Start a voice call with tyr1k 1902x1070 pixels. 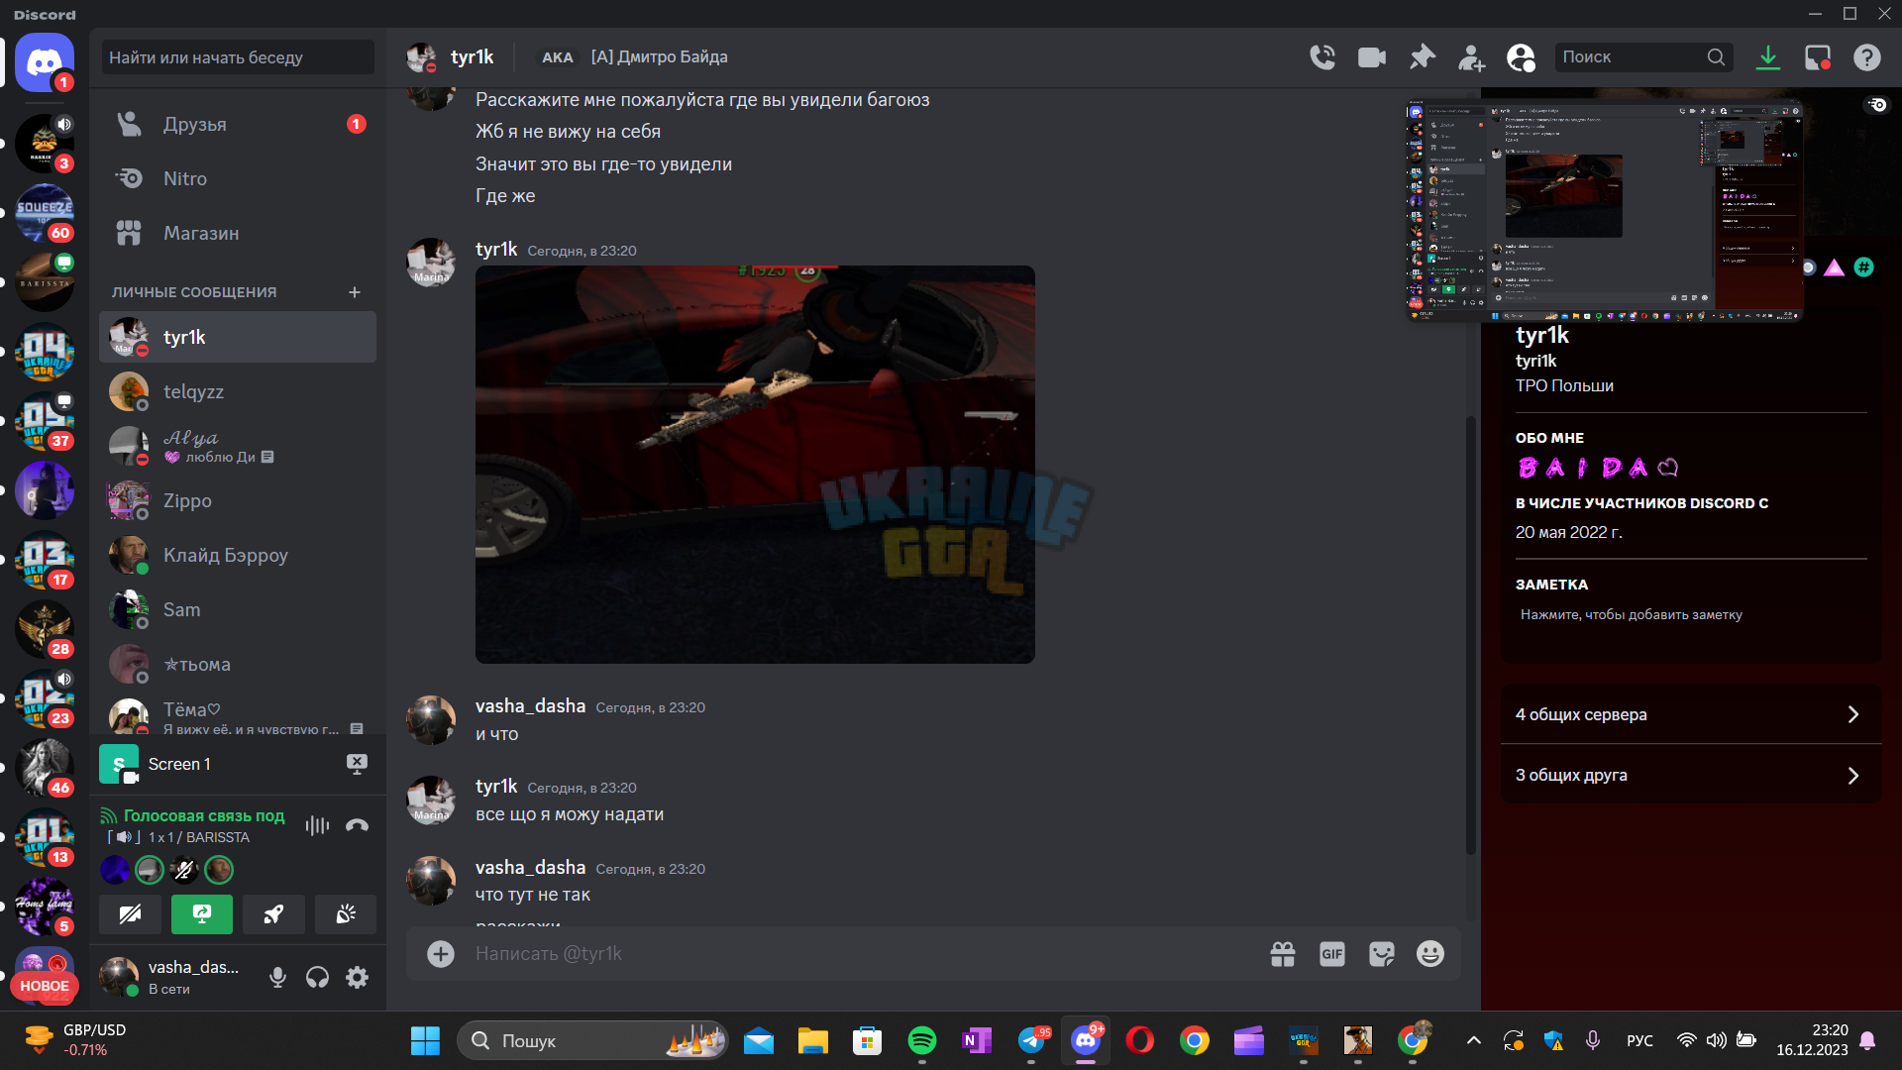tap(1322, 57)
